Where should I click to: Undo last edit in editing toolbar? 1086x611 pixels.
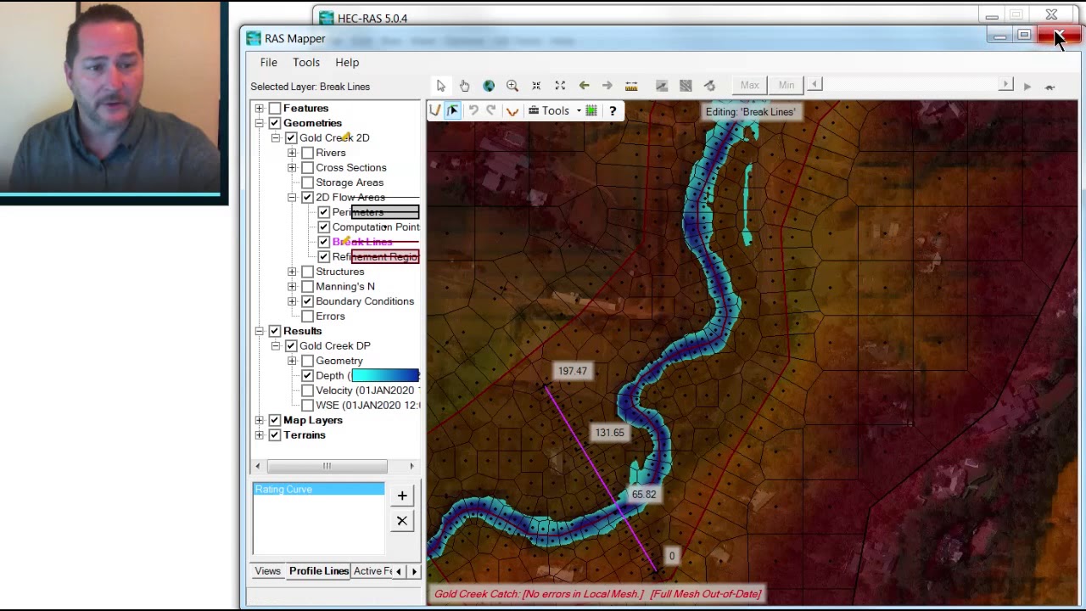(473, 110)
